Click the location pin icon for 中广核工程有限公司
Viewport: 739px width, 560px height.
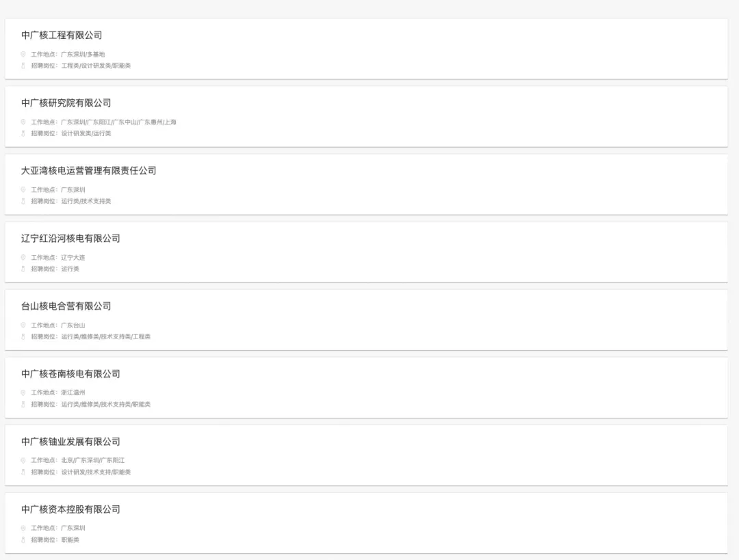pos(23,54)
